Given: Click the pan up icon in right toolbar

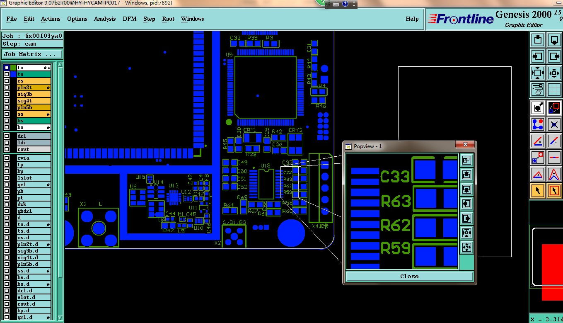Looking at the screenshot, I should [x=538, y=40].
